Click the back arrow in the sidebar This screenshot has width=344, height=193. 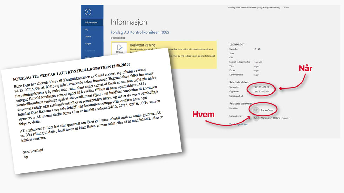[88, 12]
